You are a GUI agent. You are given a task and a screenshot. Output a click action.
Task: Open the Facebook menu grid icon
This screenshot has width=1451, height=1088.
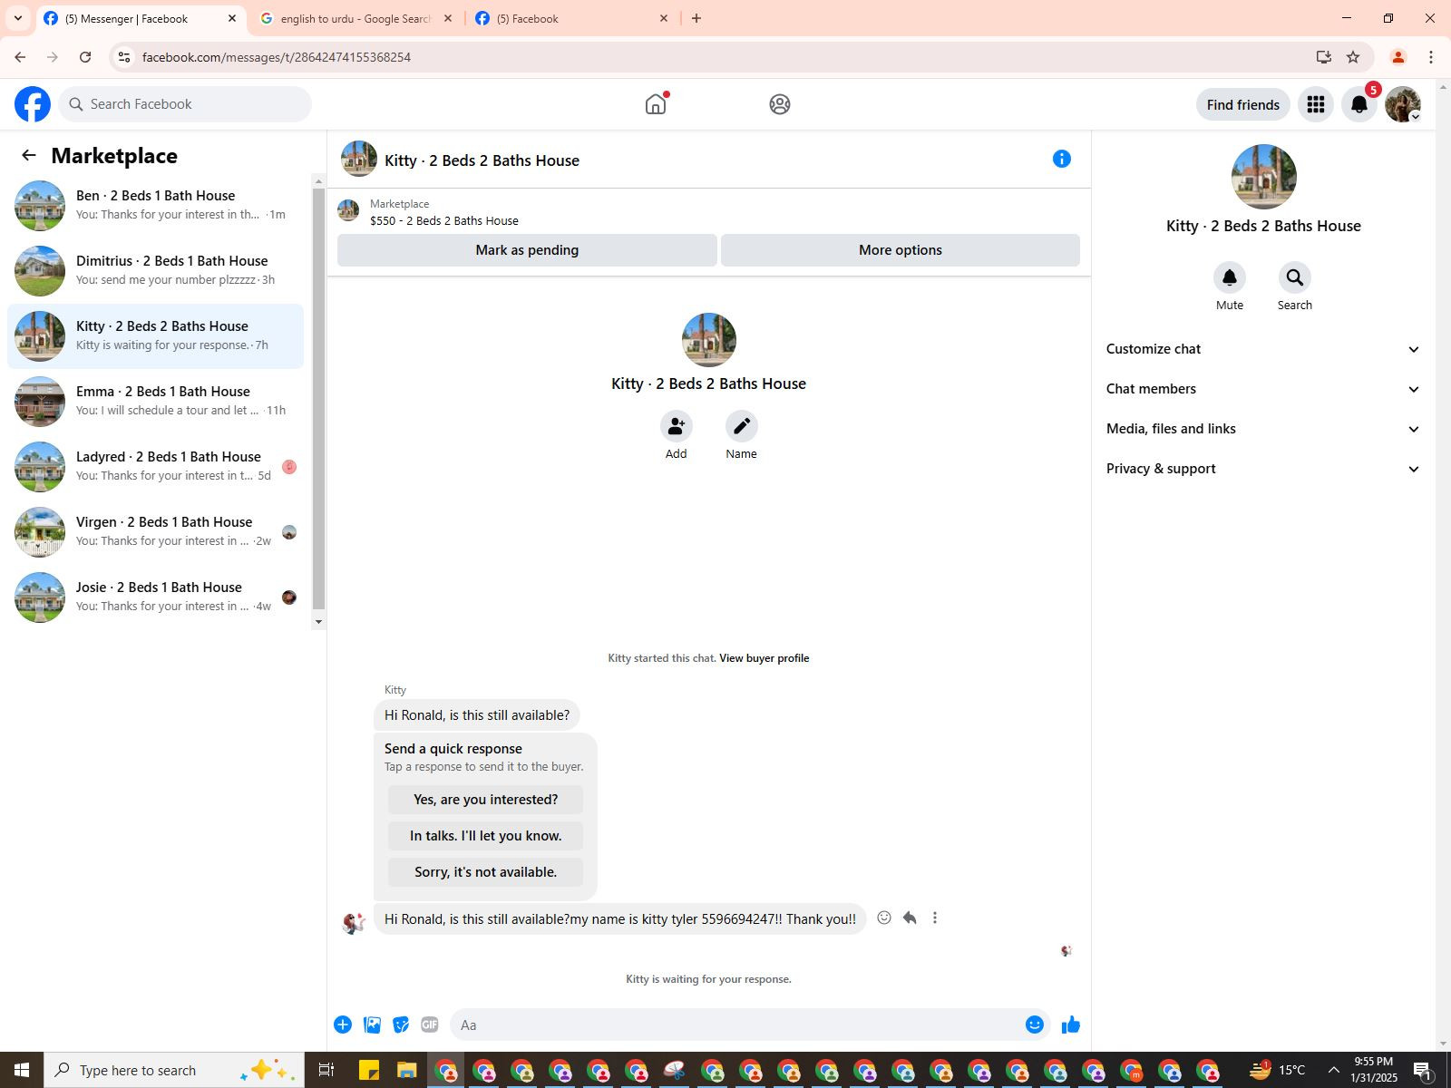tap(1316, 104)
